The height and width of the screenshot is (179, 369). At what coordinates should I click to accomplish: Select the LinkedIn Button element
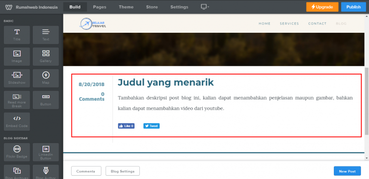coord(46,152)
